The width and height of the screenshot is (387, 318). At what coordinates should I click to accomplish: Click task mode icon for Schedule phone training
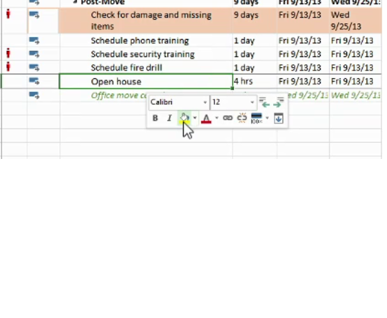tap(34, 40)
